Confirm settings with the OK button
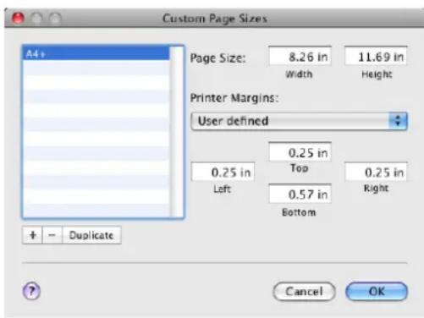Viewport: 424px width, 318px height. (x=377, y=291)
